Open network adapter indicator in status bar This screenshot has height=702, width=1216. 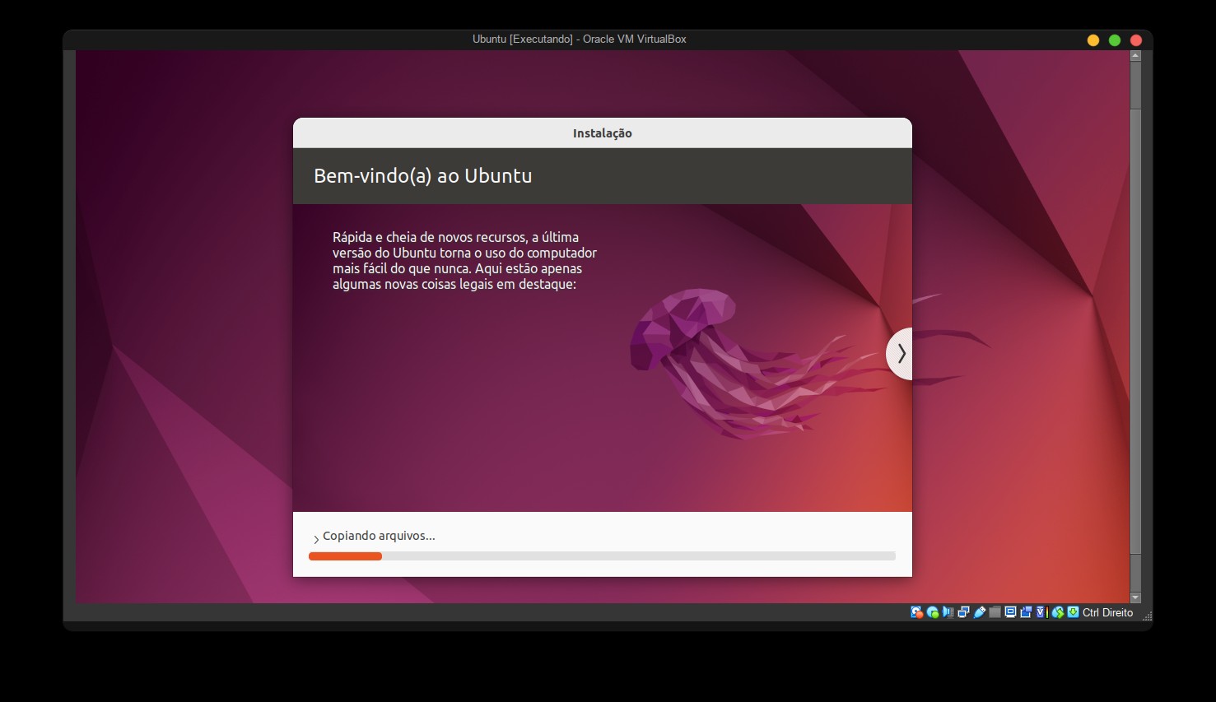pyautogui.click(x=963, y=612)
